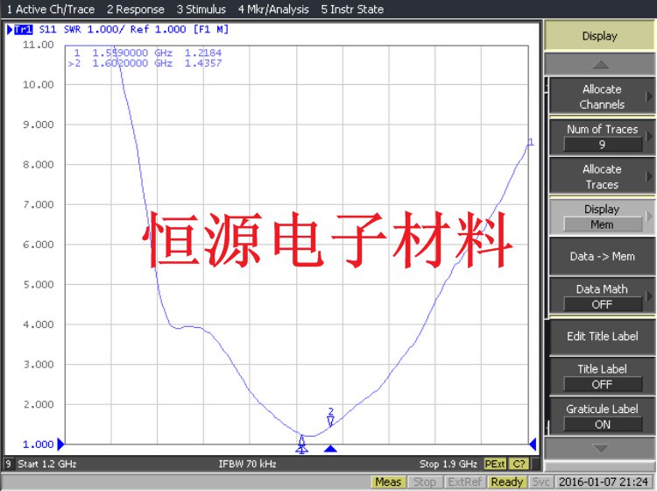The height and width of the screenshot is (491, 657).
Task: Click marker 2 on the trace
Action: [330, 417]
